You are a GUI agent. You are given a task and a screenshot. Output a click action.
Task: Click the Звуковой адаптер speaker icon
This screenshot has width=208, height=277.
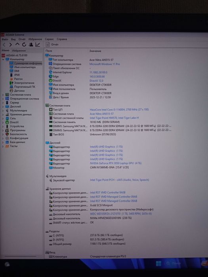(x=51, y=180)
